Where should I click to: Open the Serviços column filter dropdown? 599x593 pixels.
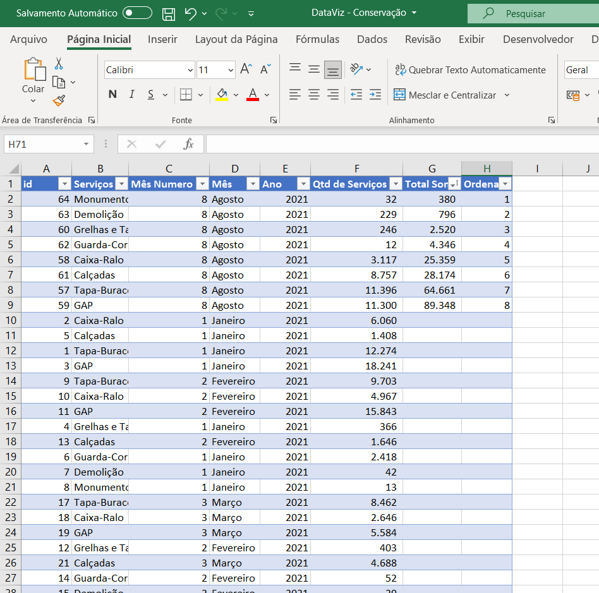pyautogui.click(x=121, y=184)
